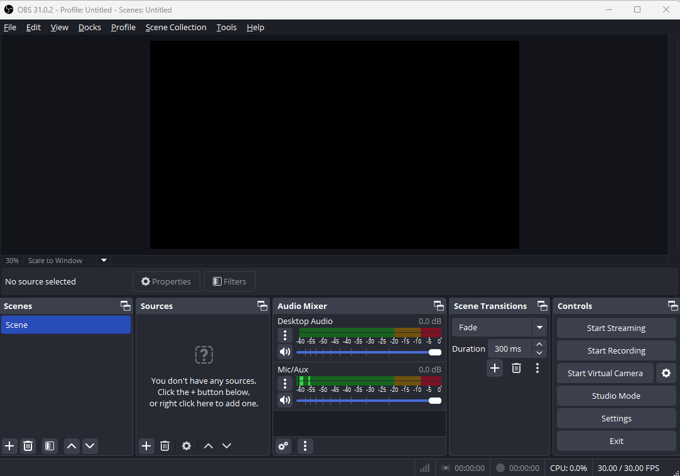Expand the Scene Transitions options menu
This screenshot has height=476, width=680.
coord(537,368)
